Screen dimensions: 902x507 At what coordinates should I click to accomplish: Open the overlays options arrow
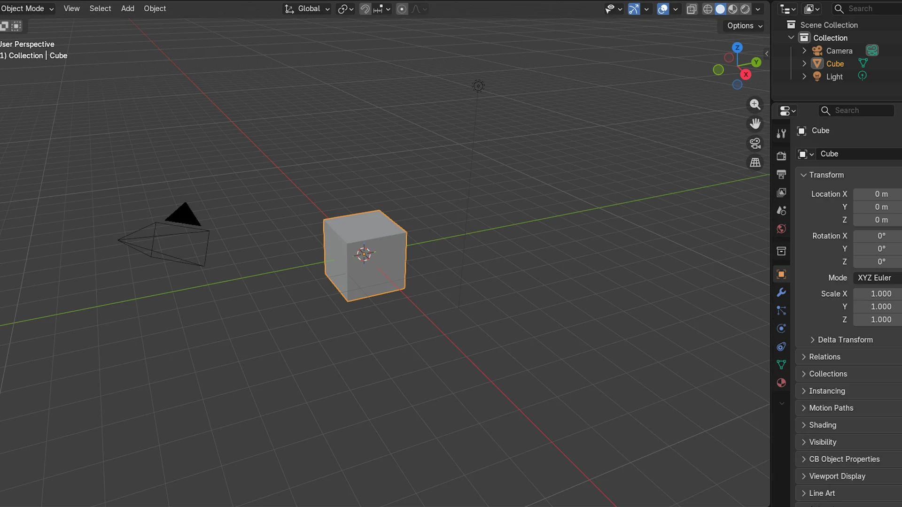coord(676,9)
